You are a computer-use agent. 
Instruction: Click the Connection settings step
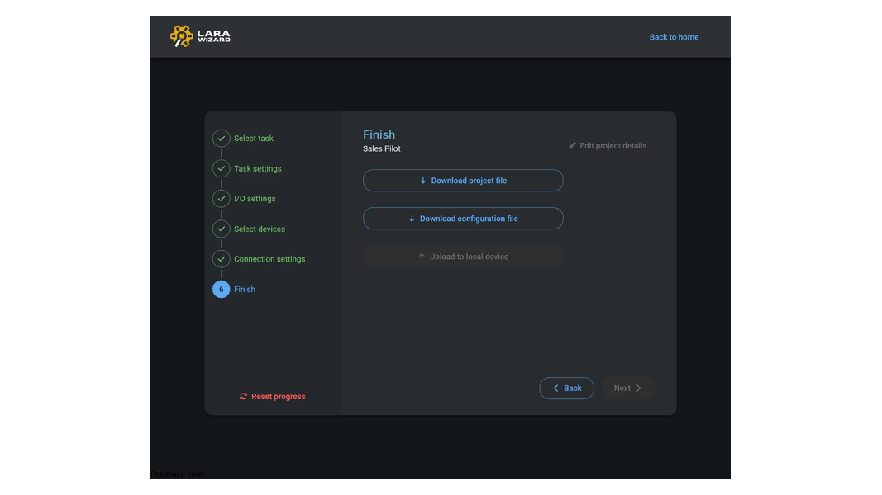click(269, 258)
